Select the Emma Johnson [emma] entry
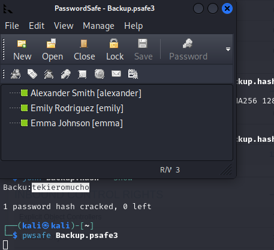This screenshot has width=274, height=250. click(77, 123)
